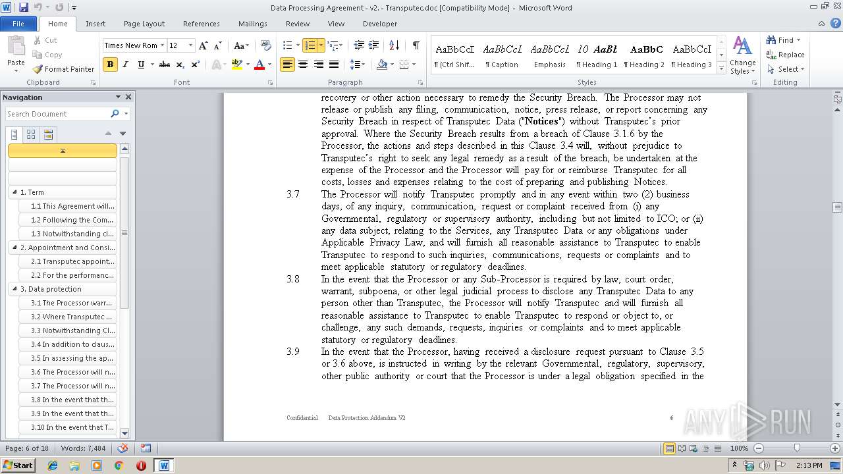Image resolution: width=843 pixels, height=474 pixels.
Task: Open the font size dropdown
Action: pos(191,45)
